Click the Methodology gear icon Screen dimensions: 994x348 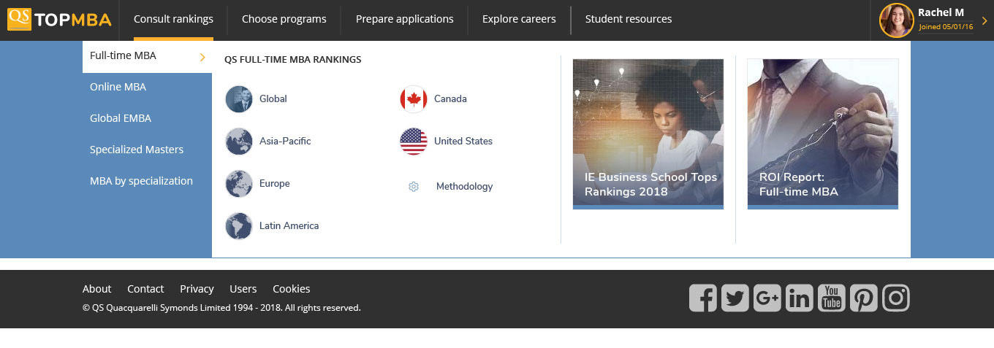coord(414,187)
